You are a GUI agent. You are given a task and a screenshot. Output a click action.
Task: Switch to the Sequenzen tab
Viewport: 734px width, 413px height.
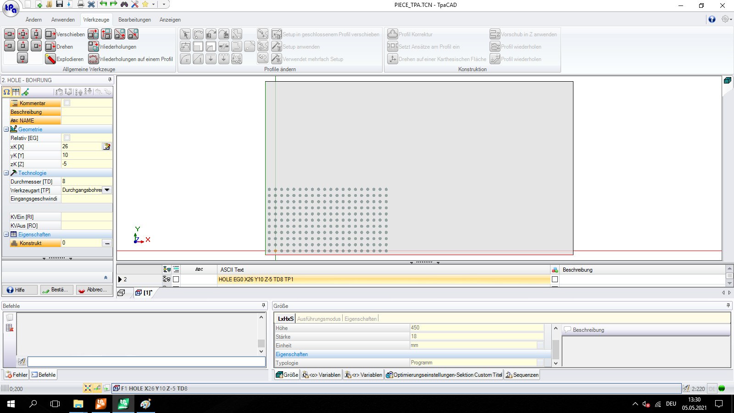coord(522,375)
